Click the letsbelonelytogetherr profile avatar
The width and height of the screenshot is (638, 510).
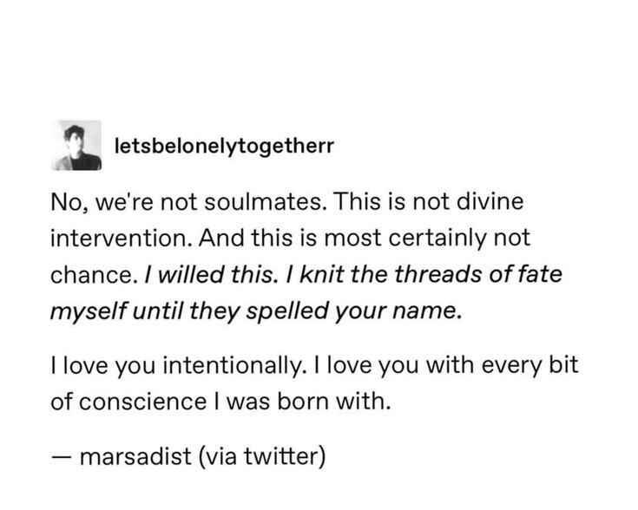81,145
